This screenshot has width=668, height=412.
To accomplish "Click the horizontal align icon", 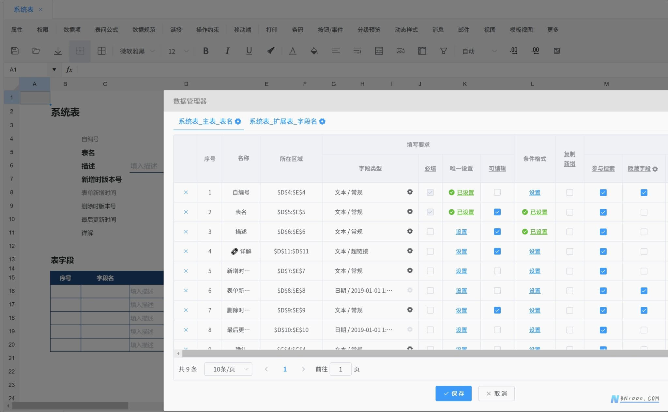I will point(336,51).
